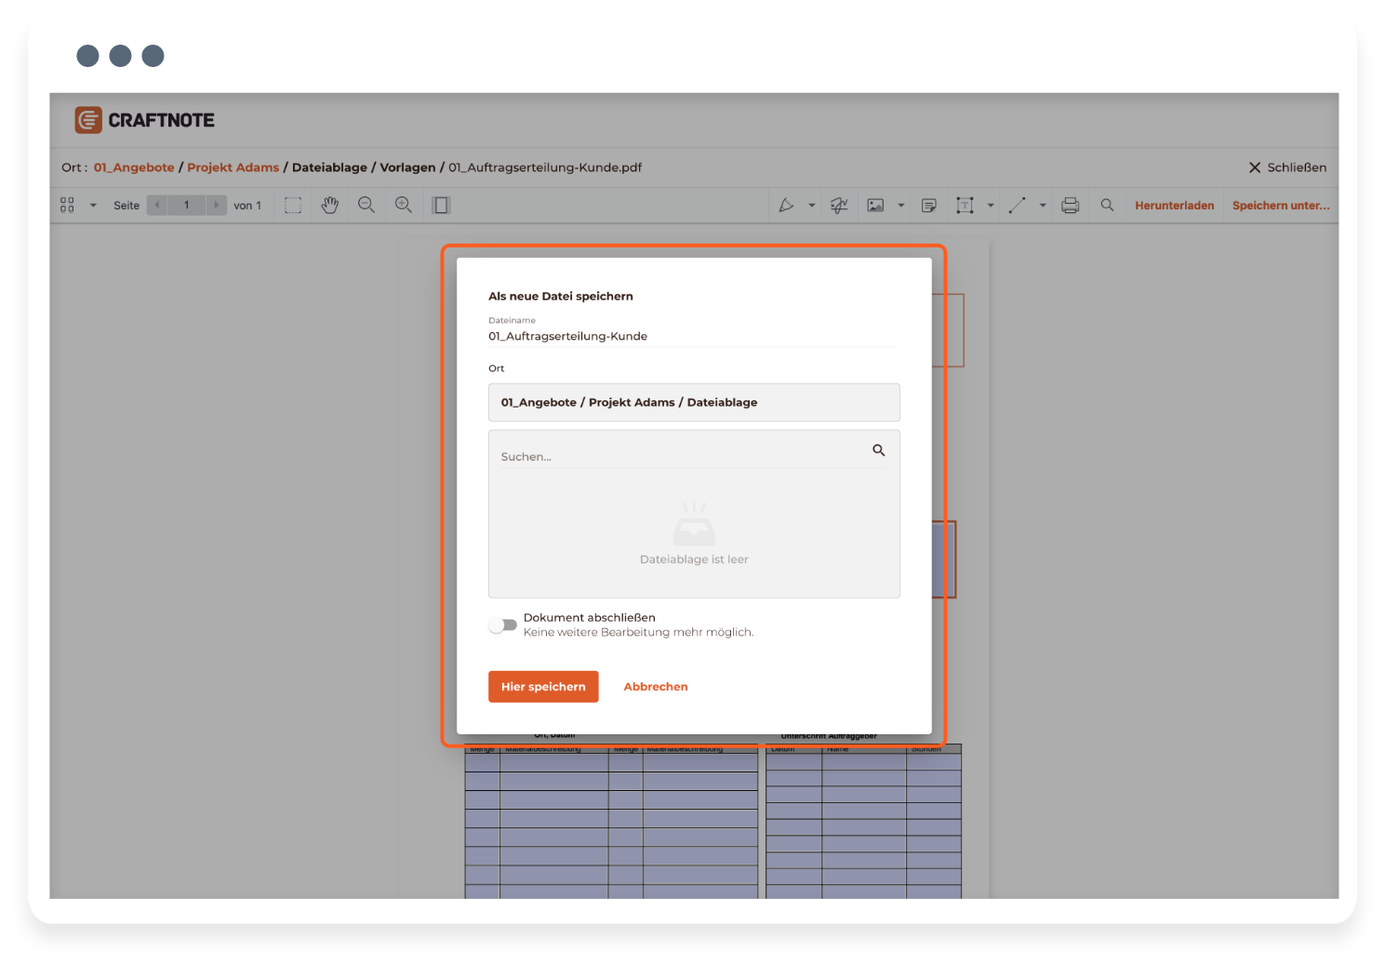The width and height of the screenshot is (1385, 966).
Task: Click Herunterladen in the toolbar
Action: tap(1174, 206)
